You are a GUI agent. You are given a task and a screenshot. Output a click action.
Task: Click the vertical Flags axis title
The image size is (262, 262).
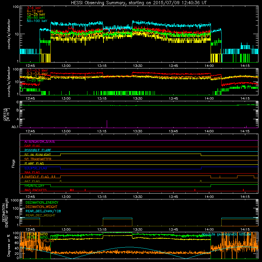13,163
